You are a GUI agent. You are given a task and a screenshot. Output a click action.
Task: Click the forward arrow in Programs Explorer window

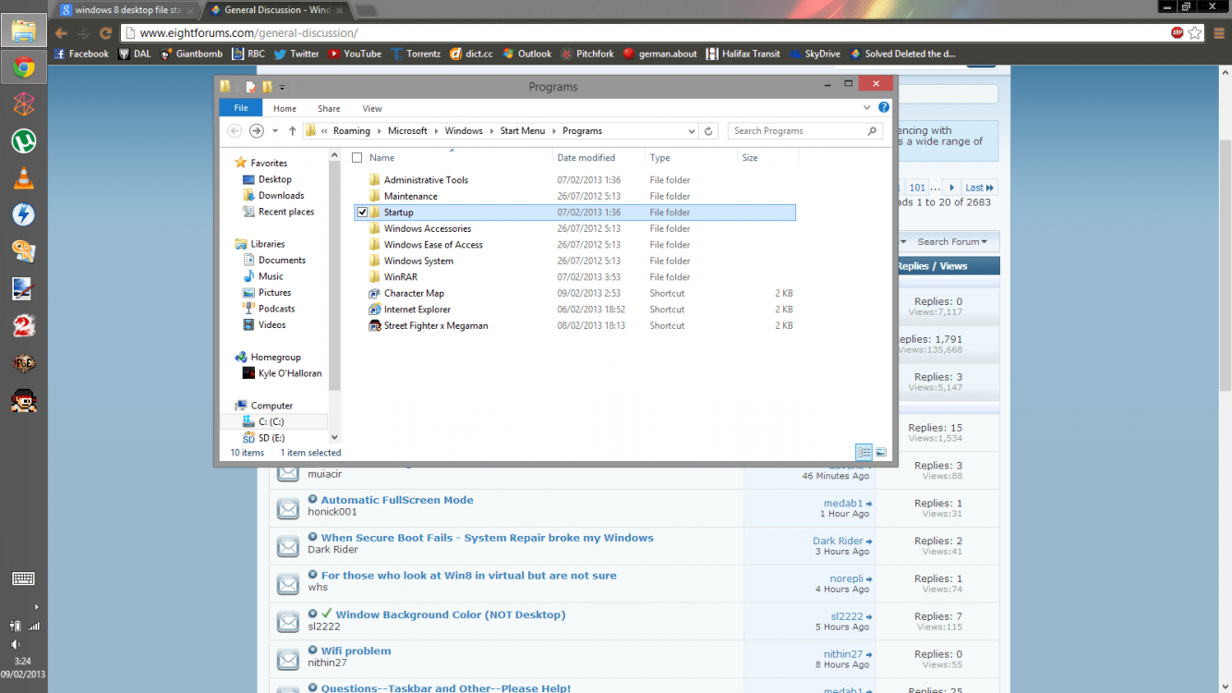[257, 131]
